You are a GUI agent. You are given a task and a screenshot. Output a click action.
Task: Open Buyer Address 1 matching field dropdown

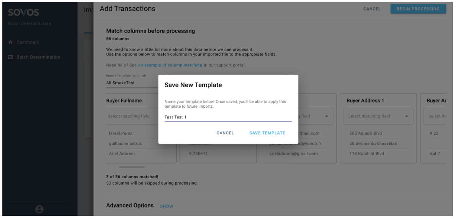pos(378,116)
